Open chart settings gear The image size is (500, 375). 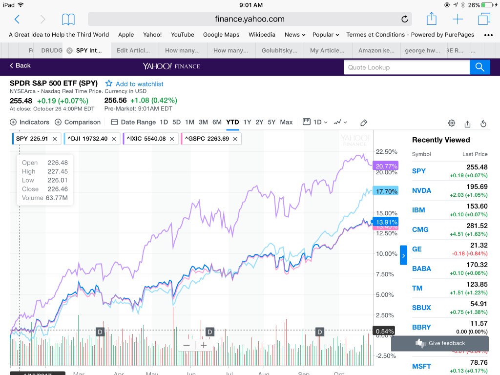coord(452,123)
